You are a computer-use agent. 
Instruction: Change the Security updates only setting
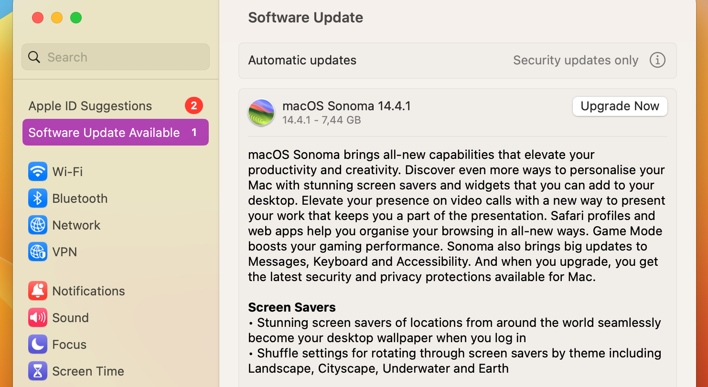click(x=575, y=60)
